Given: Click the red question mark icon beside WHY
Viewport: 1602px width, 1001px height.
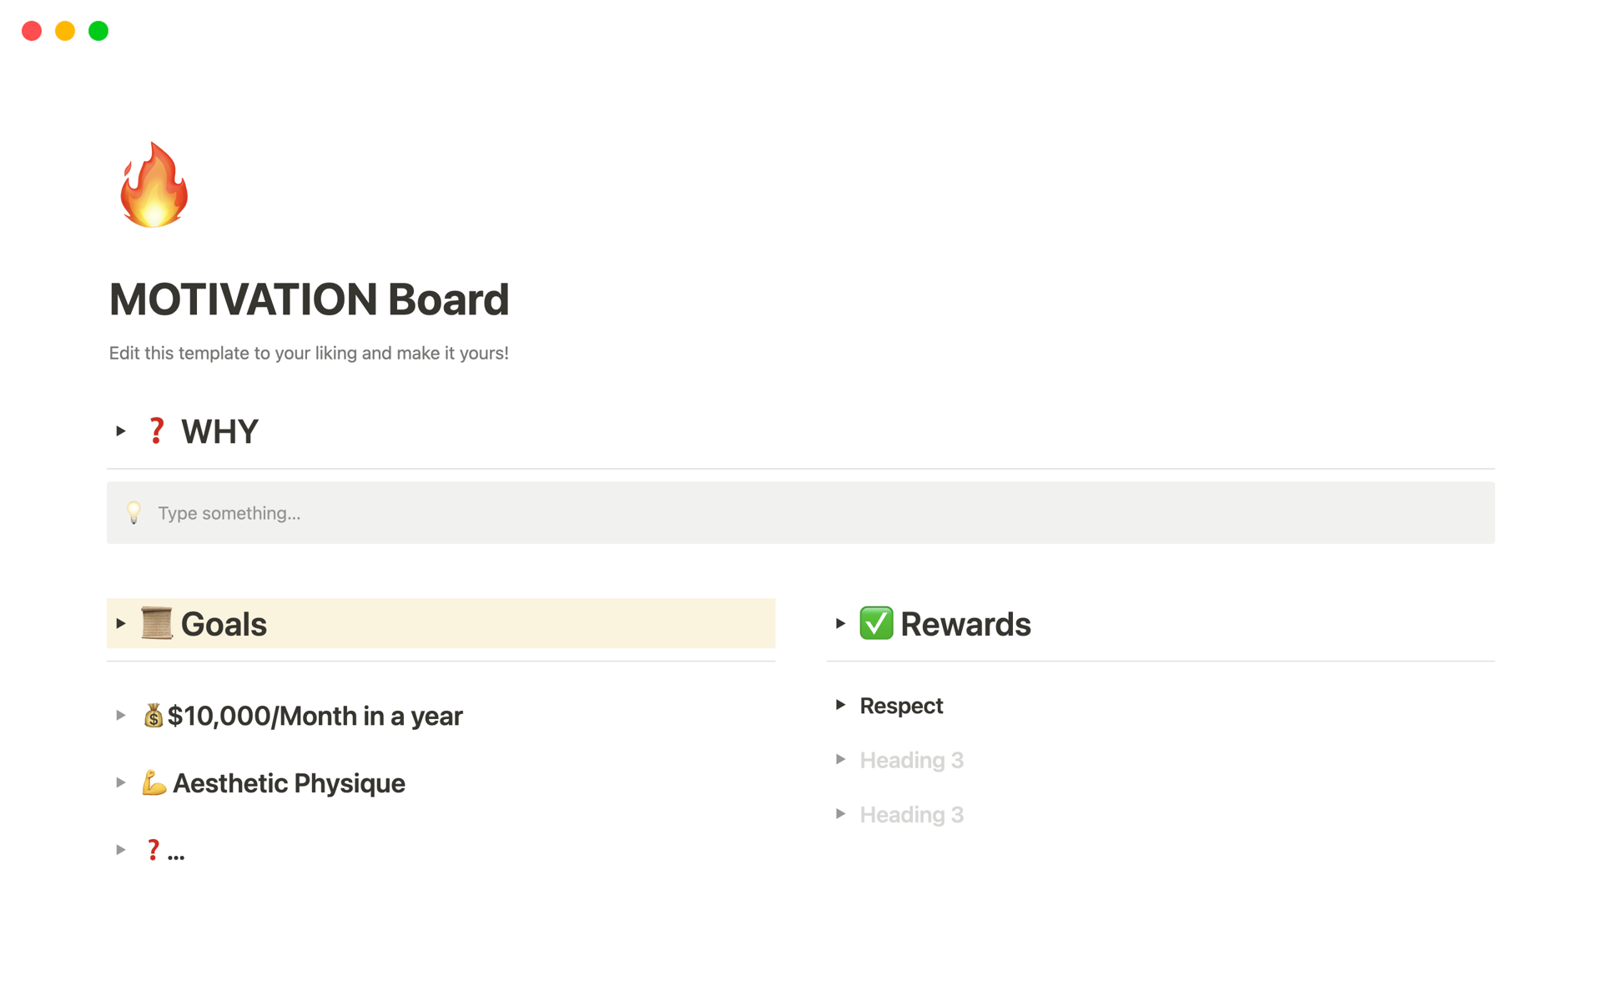Looking at the screenshot, I should point(156,430).
